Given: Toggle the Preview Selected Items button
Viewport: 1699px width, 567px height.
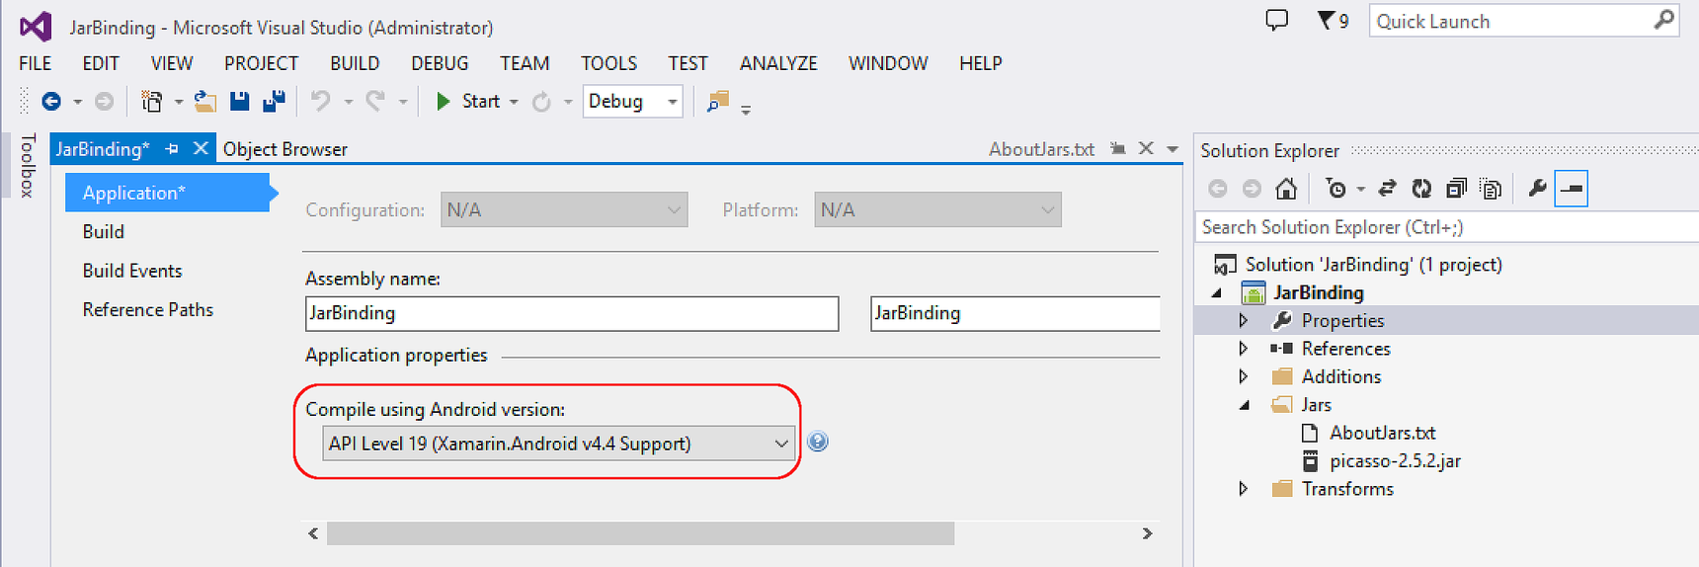Looking at the screenshot, I should click(1572, 189).
